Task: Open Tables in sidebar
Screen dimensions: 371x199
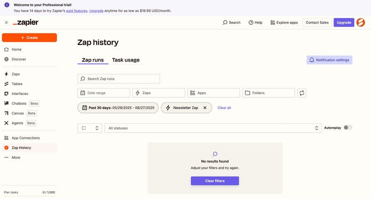Action: pyautogui.click(x=29, y=84)
